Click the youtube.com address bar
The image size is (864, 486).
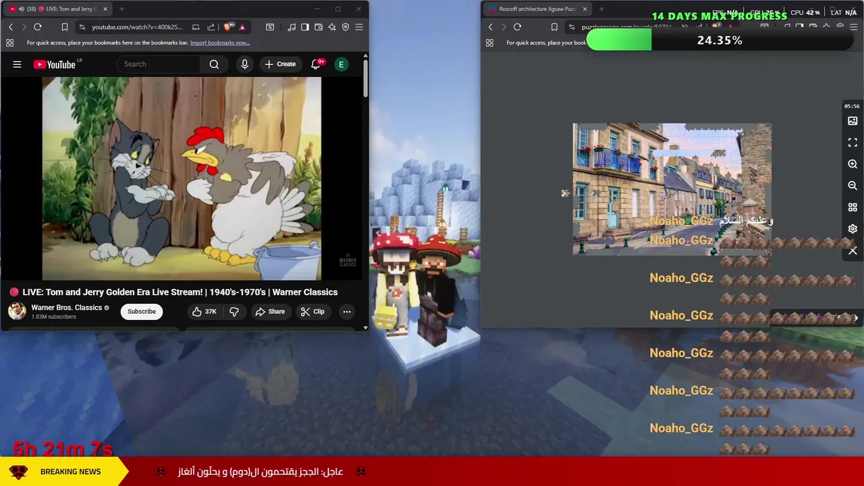point(137,27)
